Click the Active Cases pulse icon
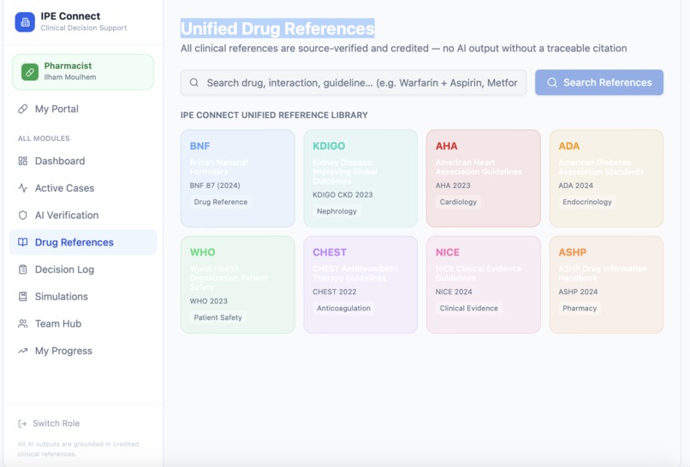The width and height of the screenshot is (690, 467). click(22, 188)
